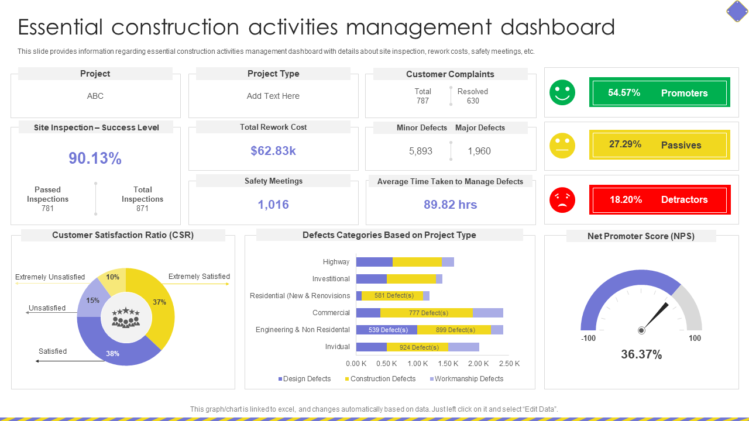749x421 pixels.
Task: Click the 89.82 hrs average time value
Action: (x=451, y=205)
